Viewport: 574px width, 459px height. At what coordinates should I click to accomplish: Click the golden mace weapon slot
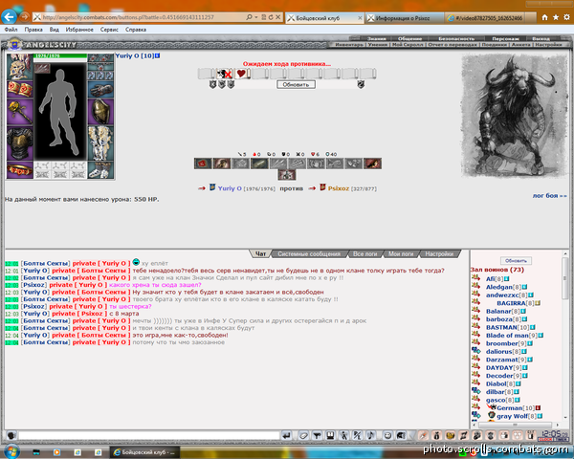click(x=20, y=113)
